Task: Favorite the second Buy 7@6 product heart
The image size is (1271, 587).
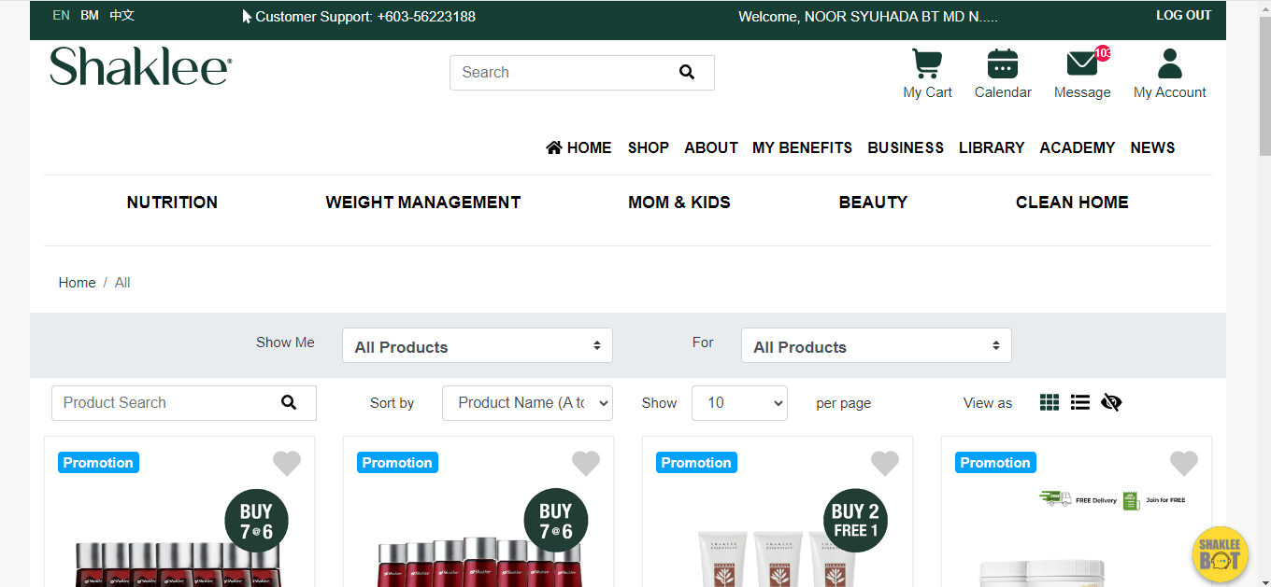Action: 586,463
